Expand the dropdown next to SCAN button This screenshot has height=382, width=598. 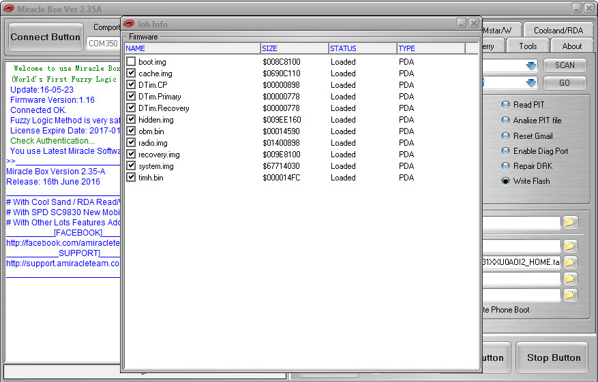(x=531, y=65)
